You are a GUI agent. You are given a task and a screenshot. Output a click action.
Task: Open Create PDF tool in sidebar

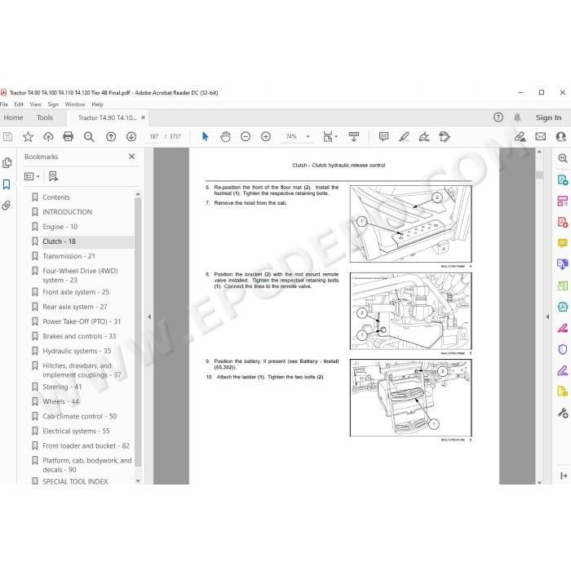[x=563, y=222]
